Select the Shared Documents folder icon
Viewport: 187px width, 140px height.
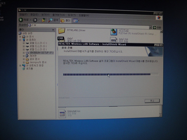(x=27, y=59)
